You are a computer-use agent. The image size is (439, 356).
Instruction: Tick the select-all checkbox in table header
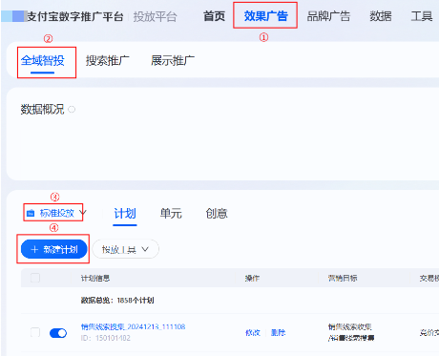point(35,278)
